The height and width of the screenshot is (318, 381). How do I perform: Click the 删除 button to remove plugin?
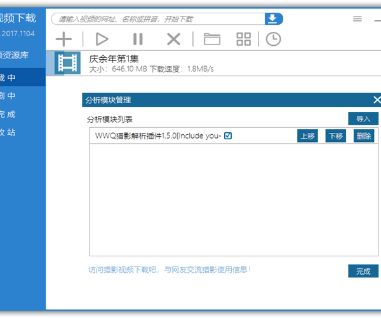point(364,136)
